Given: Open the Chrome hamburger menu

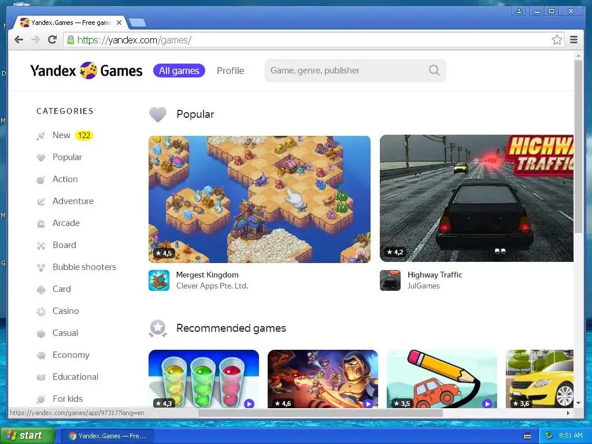Looking at the screenshot, I should [x=573, y=40].
